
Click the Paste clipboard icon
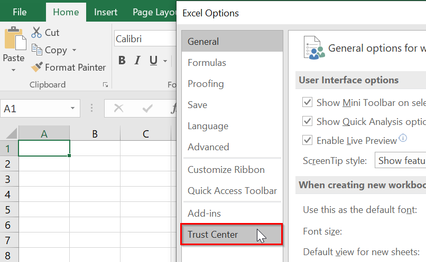[x=15, y=38]
